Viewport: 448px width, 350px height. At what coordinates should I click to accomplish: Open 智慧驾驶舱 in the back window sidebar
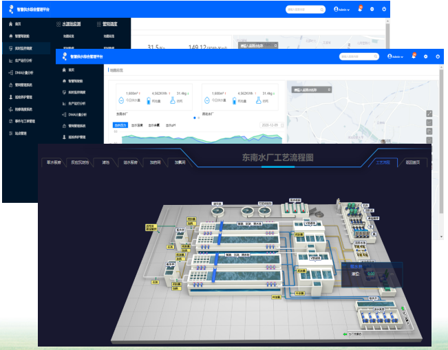[19, 36]
